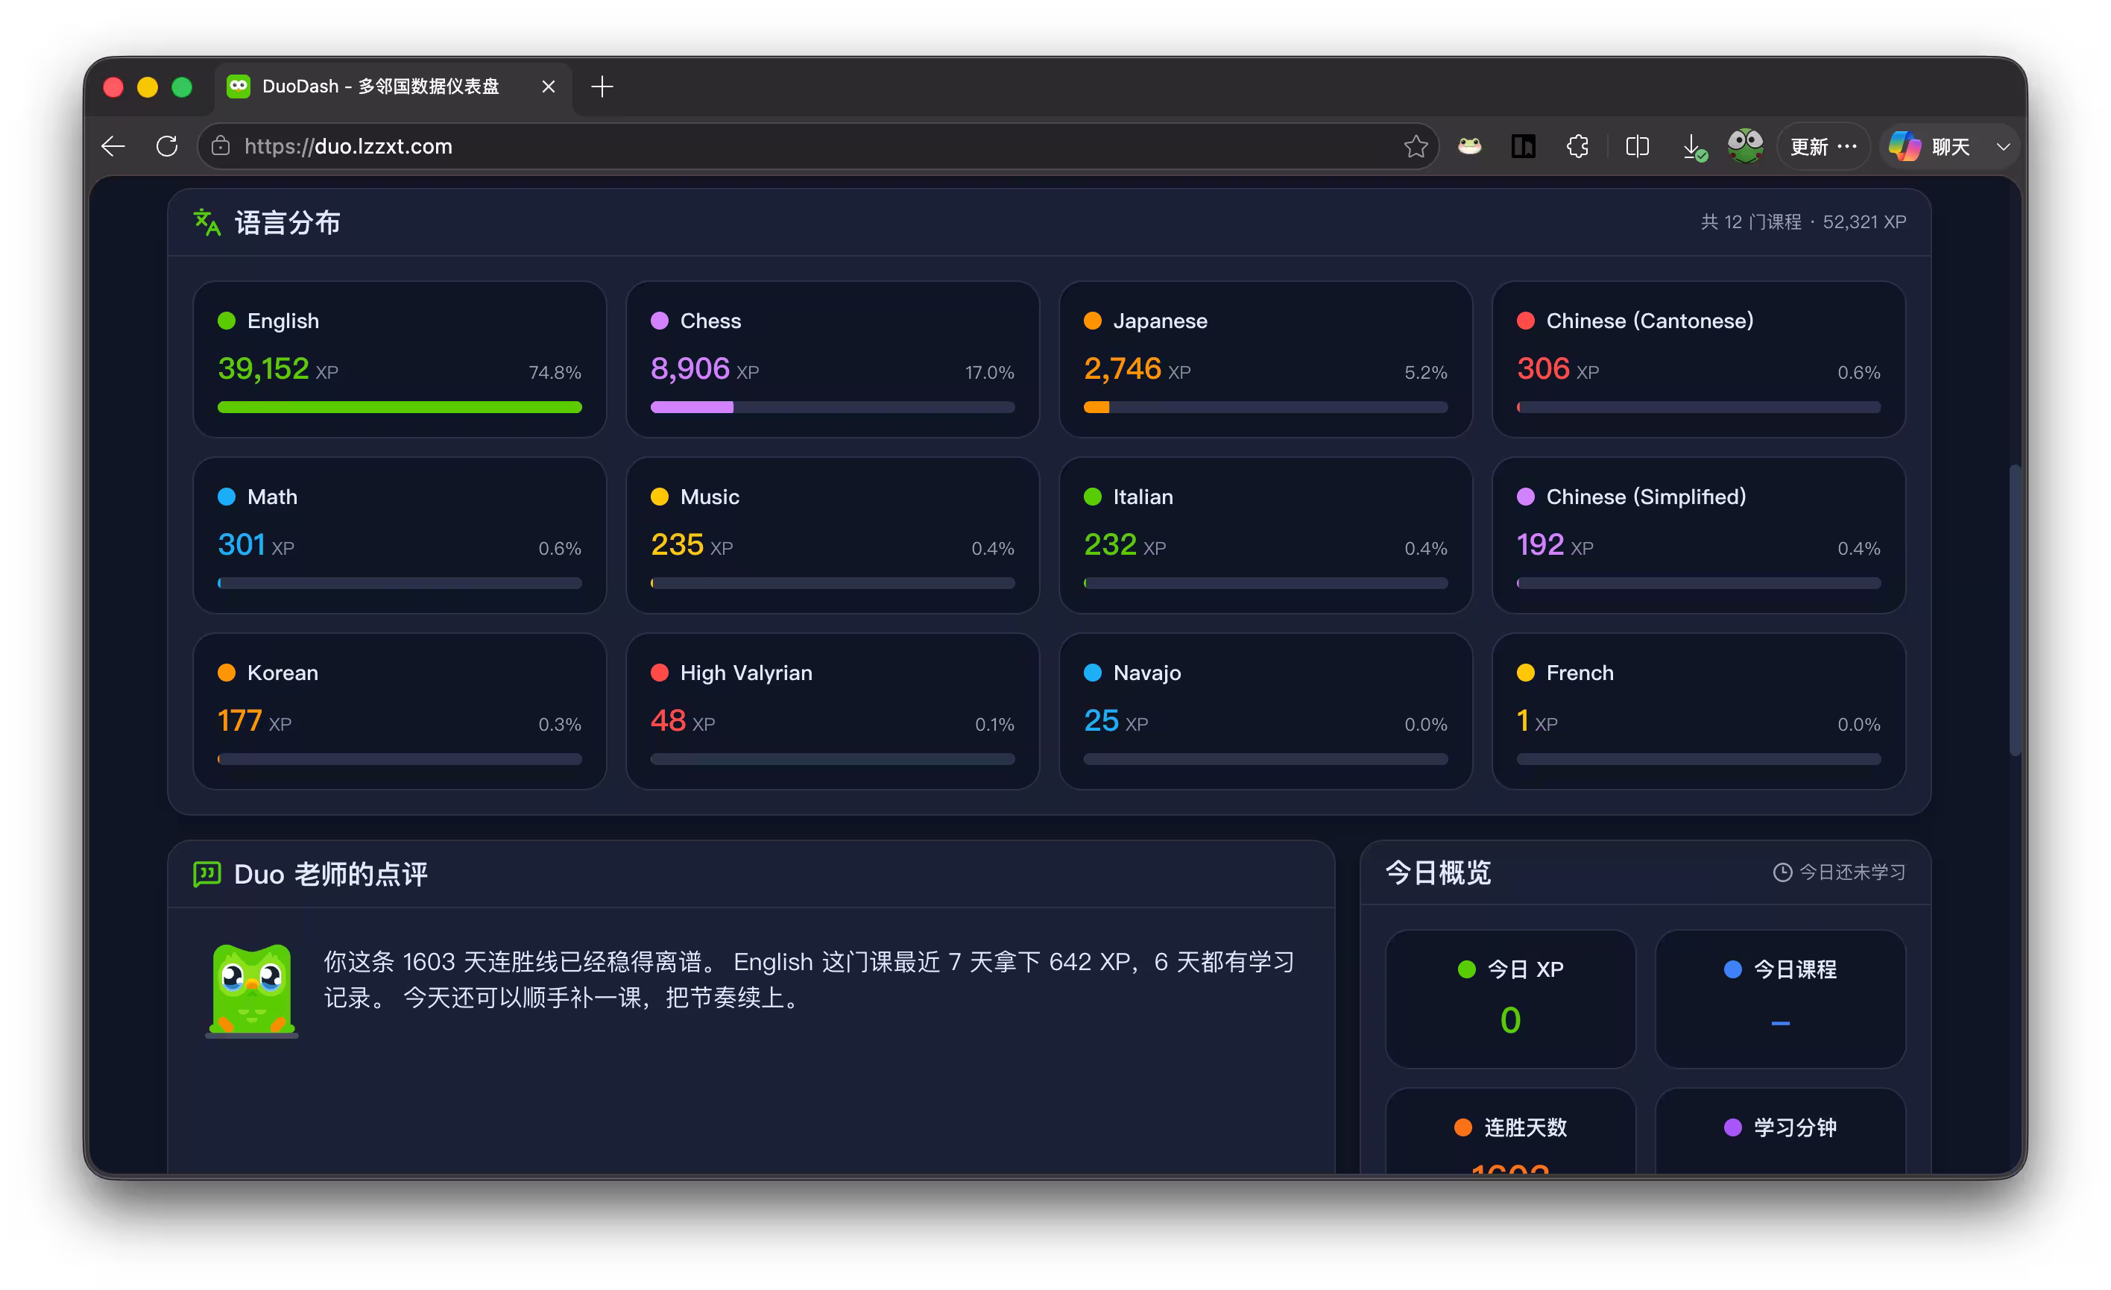Open the browser profile avatar
The width and height of the screenshot is (2111, 1290).
1745,145
